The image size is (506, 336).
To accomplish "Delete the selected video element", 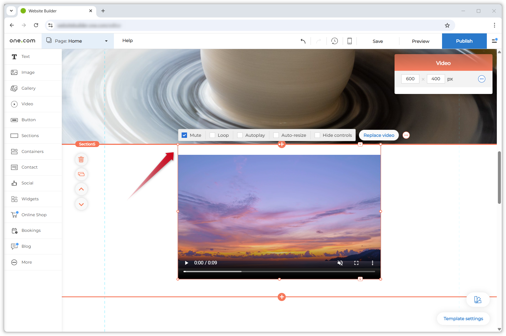I will [81, 159].
